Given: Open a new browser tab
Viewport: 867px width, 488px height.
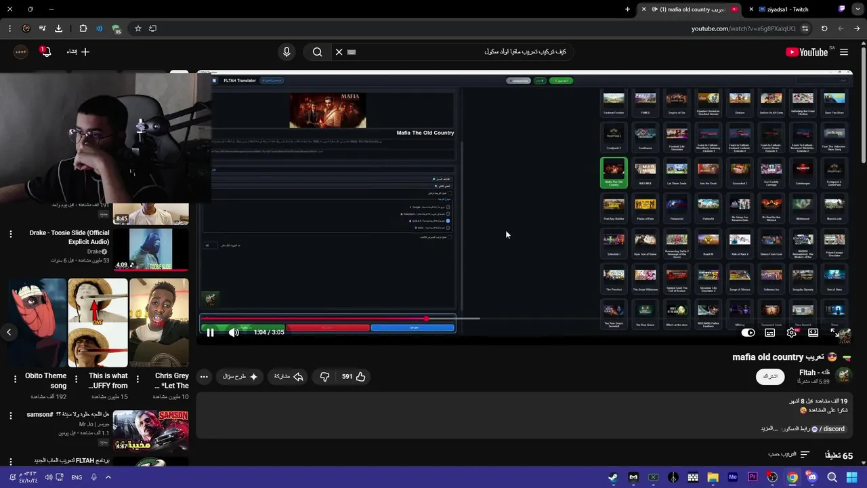Looking at the screenshot, I should click(627, 9).
